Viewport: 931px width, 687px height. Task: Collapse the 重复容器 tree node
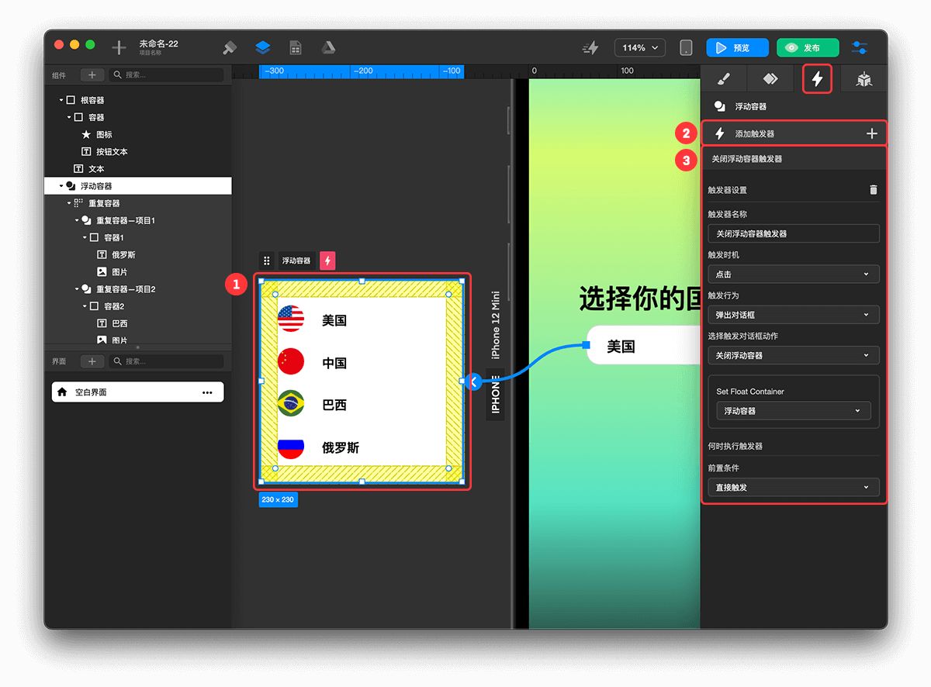click(x=69, y=203)
